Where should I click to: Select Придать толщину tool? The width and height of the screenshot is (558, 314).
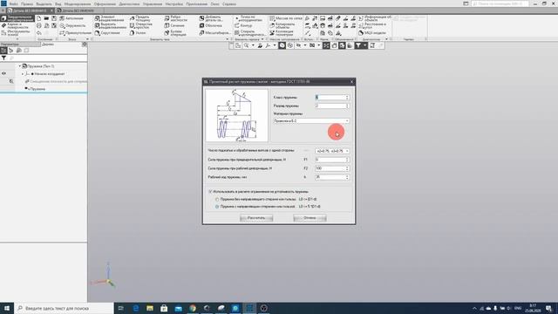pyautogui.click(x=139, y=18)
